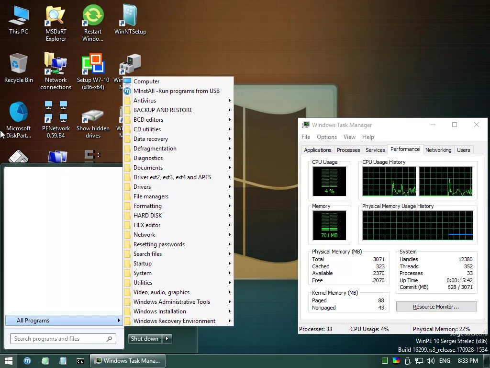
Task: Expand the Defragmentation folder
Action: [178, 149]
